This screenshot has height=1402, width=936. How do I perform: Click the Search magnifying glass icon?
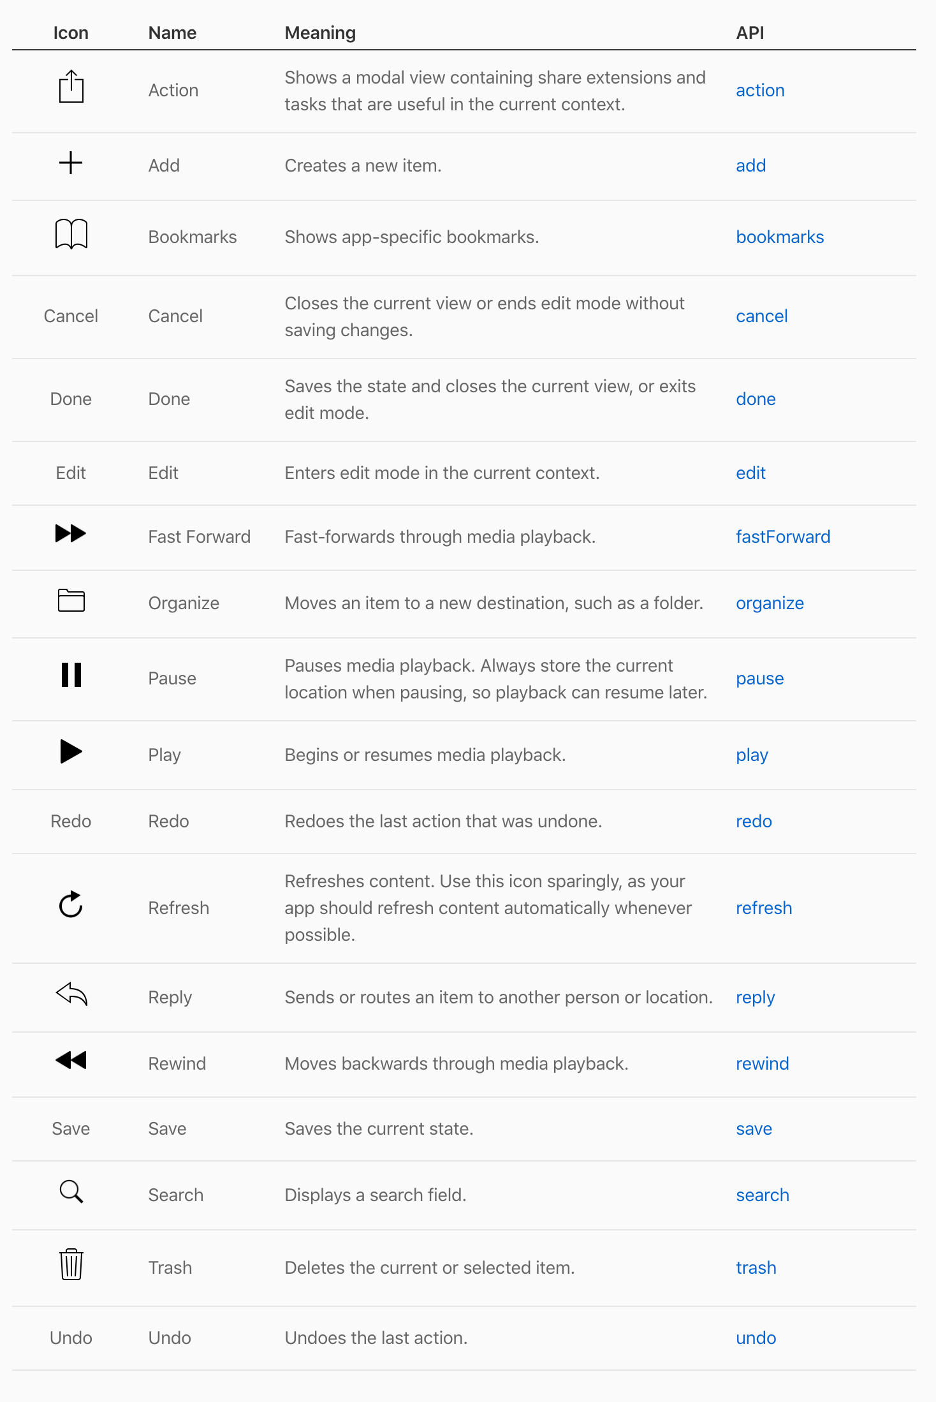tap(71, 1192)
